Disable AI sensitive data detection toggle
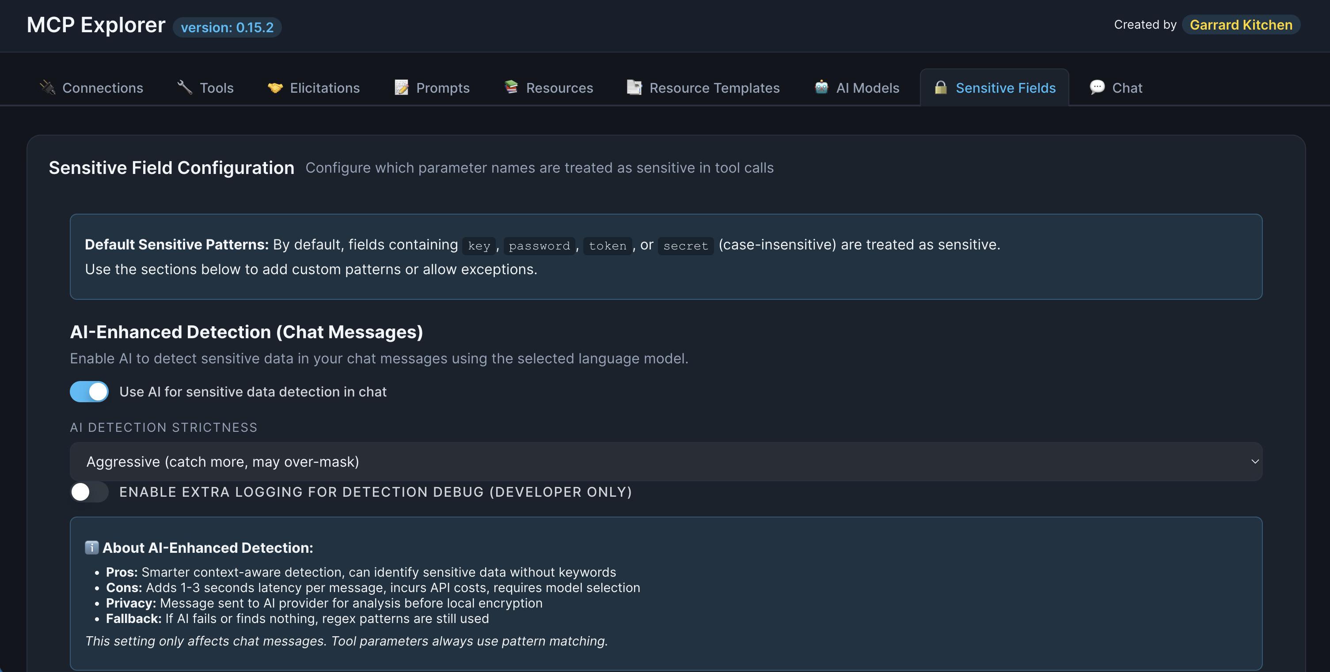The height and width of the screenshot is (672, 1330). click(89, 392)
